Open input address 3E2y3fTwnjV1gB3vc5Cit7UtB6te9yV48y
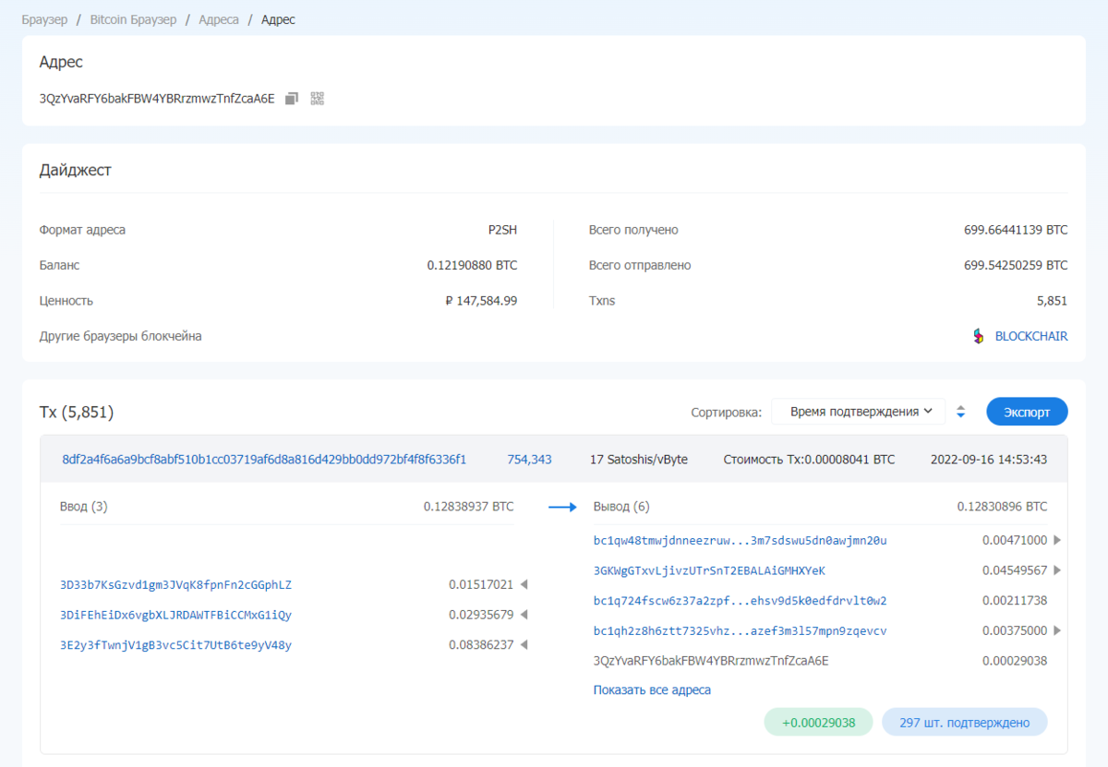Viewport: 1108px width, 767px height. point(175,645)
